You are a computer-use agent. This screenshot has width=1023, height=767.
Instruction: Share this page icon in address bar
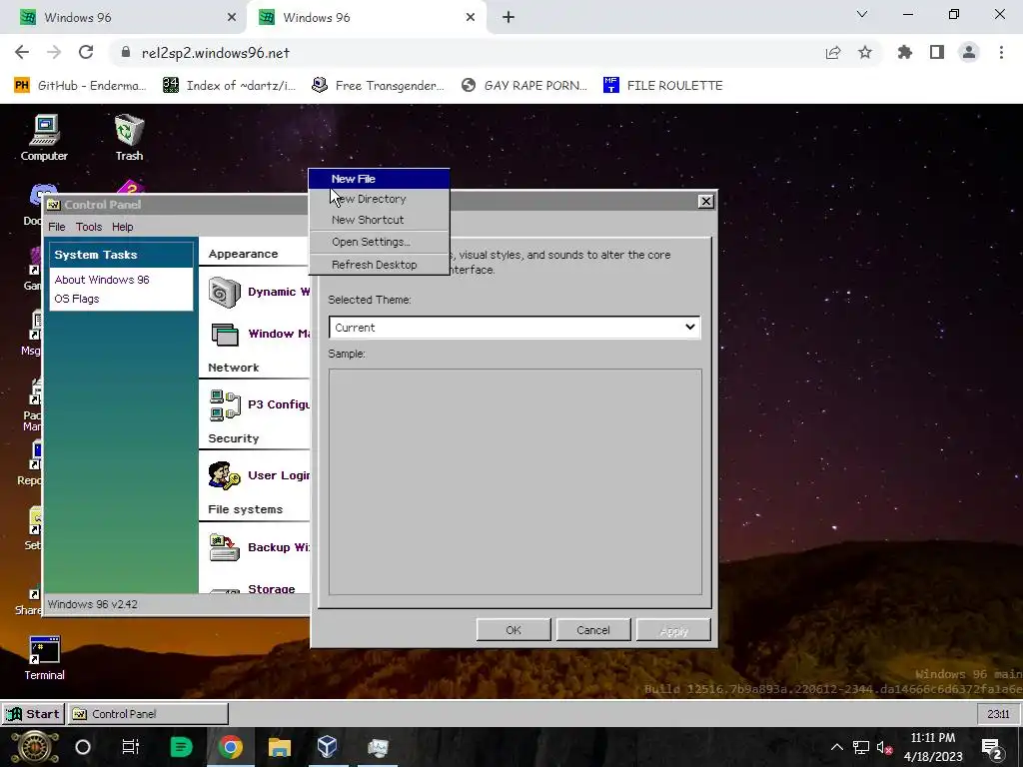tap(833, 53)
